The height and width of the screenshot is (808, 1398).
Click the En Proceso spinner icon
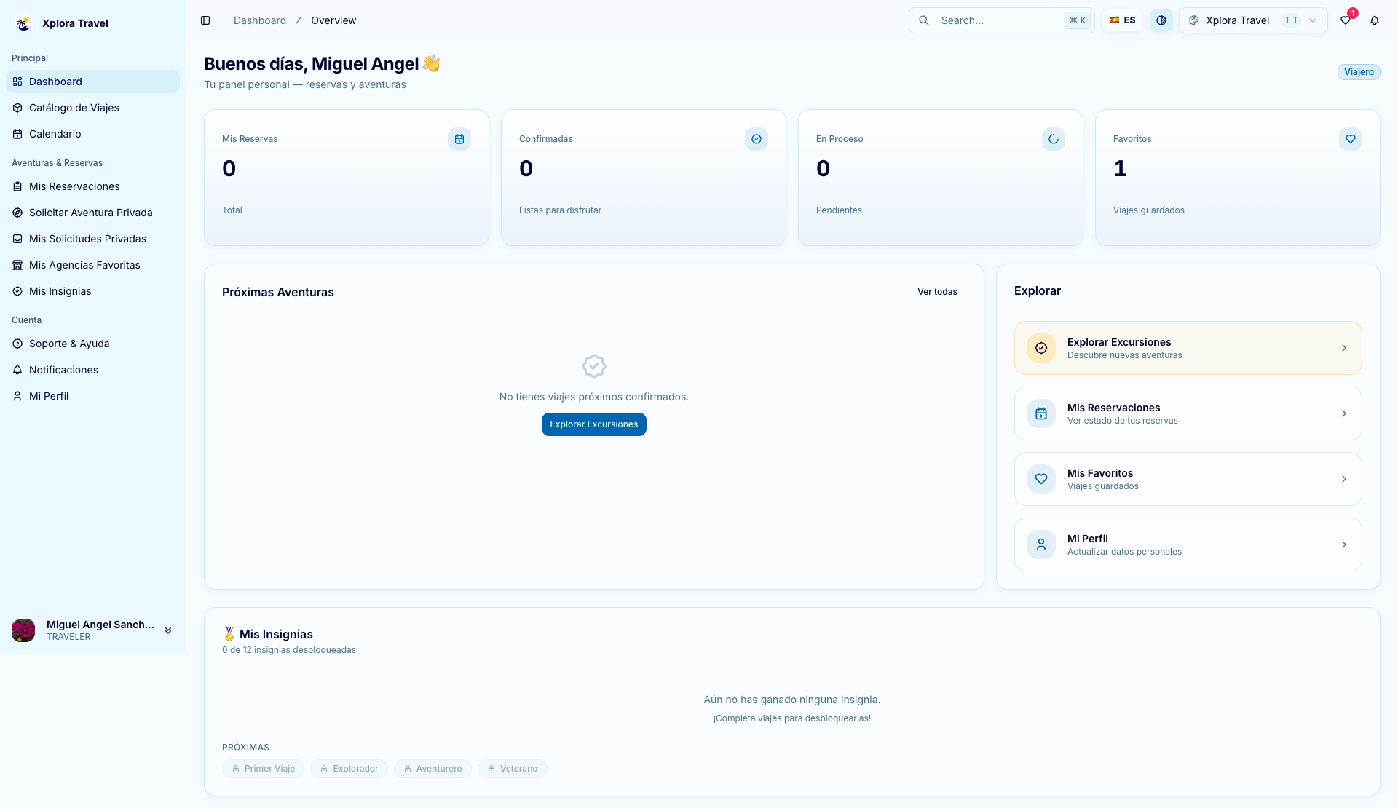tap(1054, 139)
